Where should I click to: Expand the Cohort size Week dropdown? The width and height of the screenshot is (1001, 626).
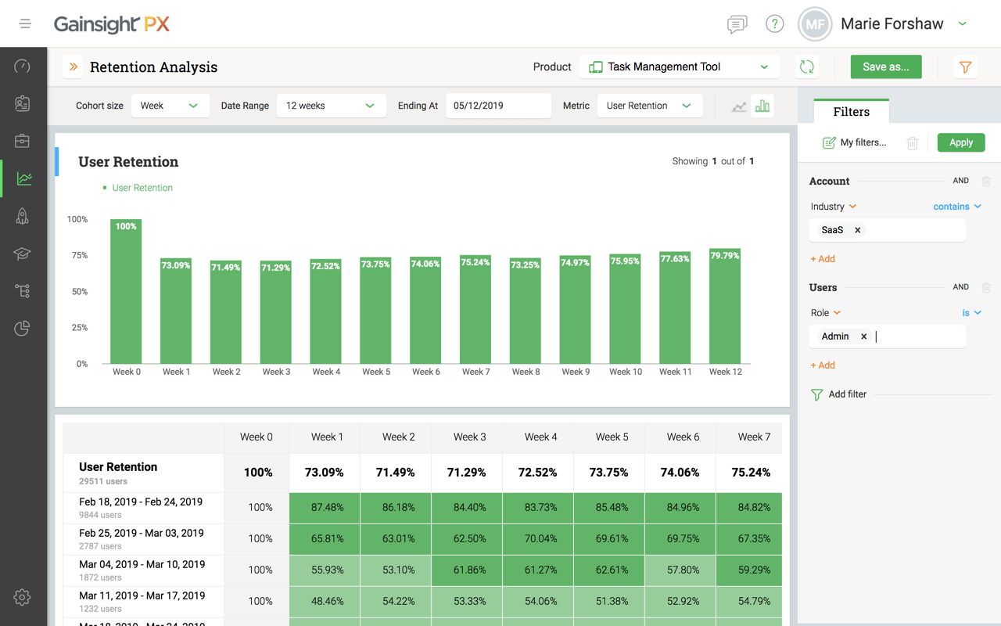click(x=170, y=106)
